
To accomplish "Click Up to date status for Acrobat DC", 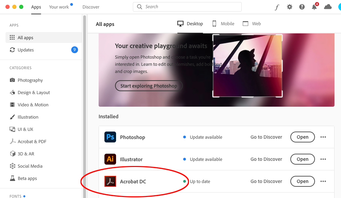I will click(200, 181).
